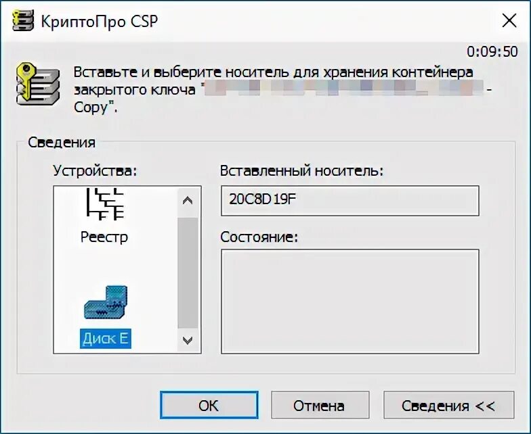Click the Состояние label
Image resolution: width=531 pixels, height=434 pixels.
point(259,237)
